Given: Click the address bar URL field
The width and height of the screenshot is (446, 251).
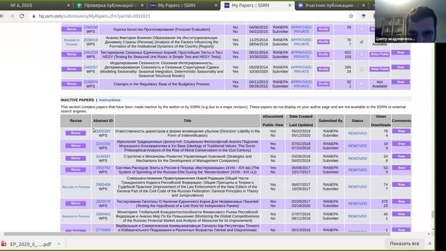Looking at the screenshot, I should tap(187, 16).
